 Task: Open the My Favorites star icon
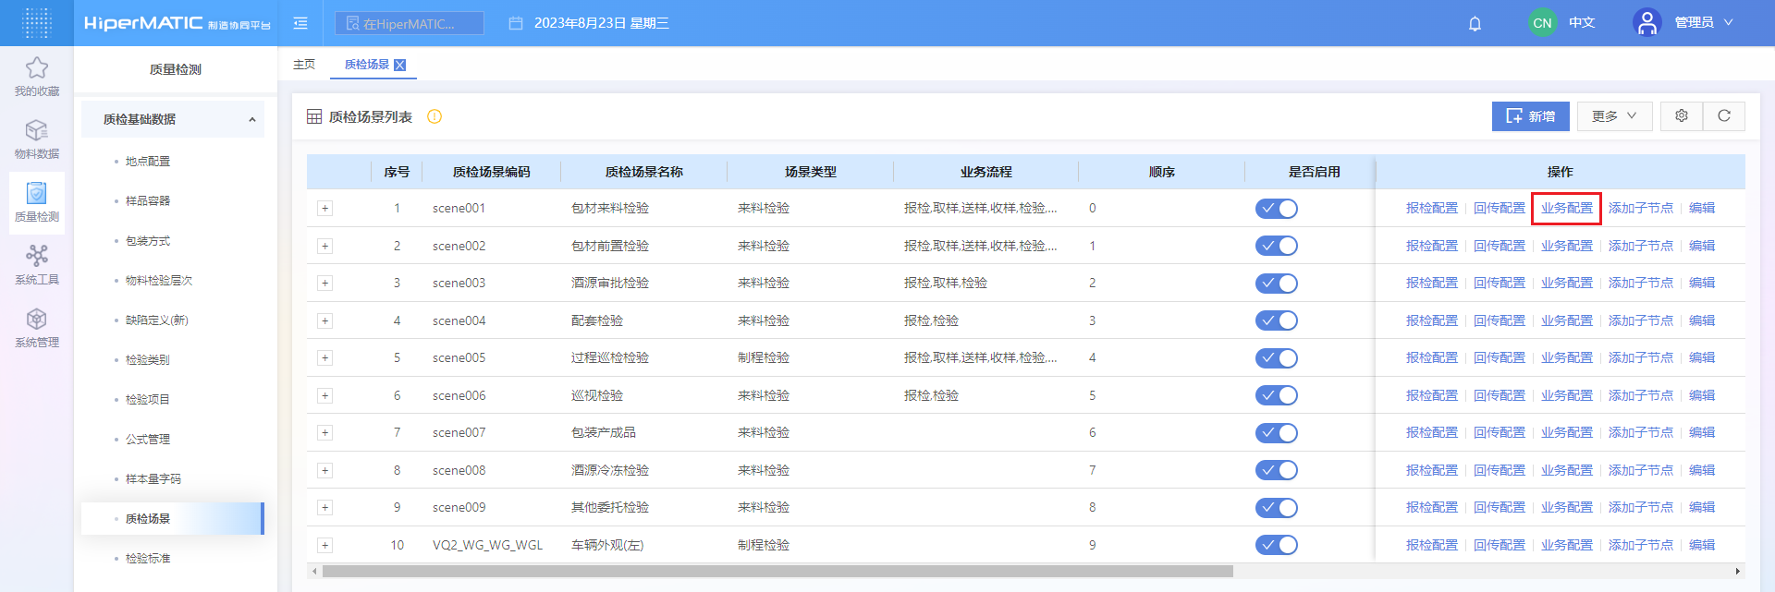click(37, 67)
